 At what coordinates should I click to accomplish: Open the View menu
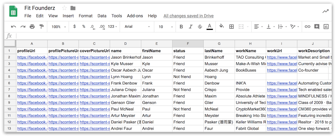(x=53, y=16)
